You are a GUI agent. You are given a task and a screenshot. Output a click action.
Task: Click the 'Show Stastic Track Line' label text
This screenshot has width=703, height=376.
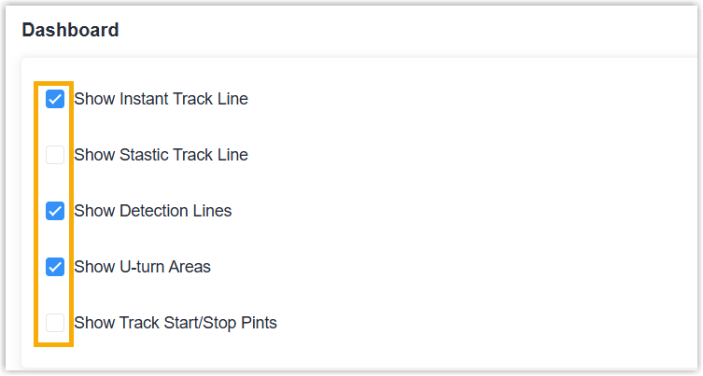[x=161, y=155]
